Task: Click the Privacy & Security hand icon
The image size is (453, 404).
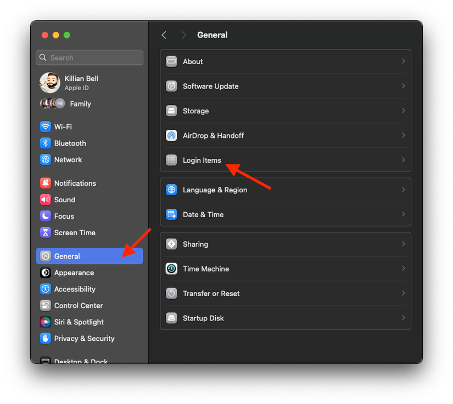Action: [x=45, y=338]
